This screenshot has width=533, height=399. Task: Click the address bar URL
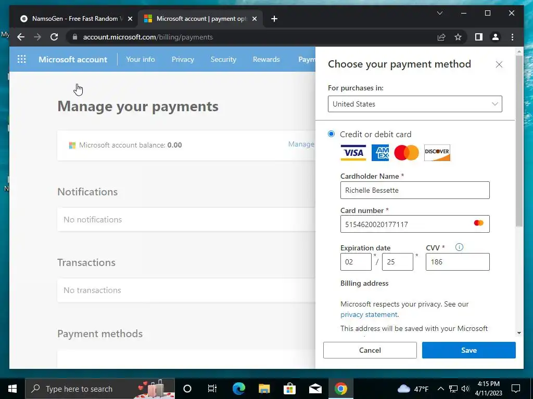pyautogui.click(x=148, y=37)
